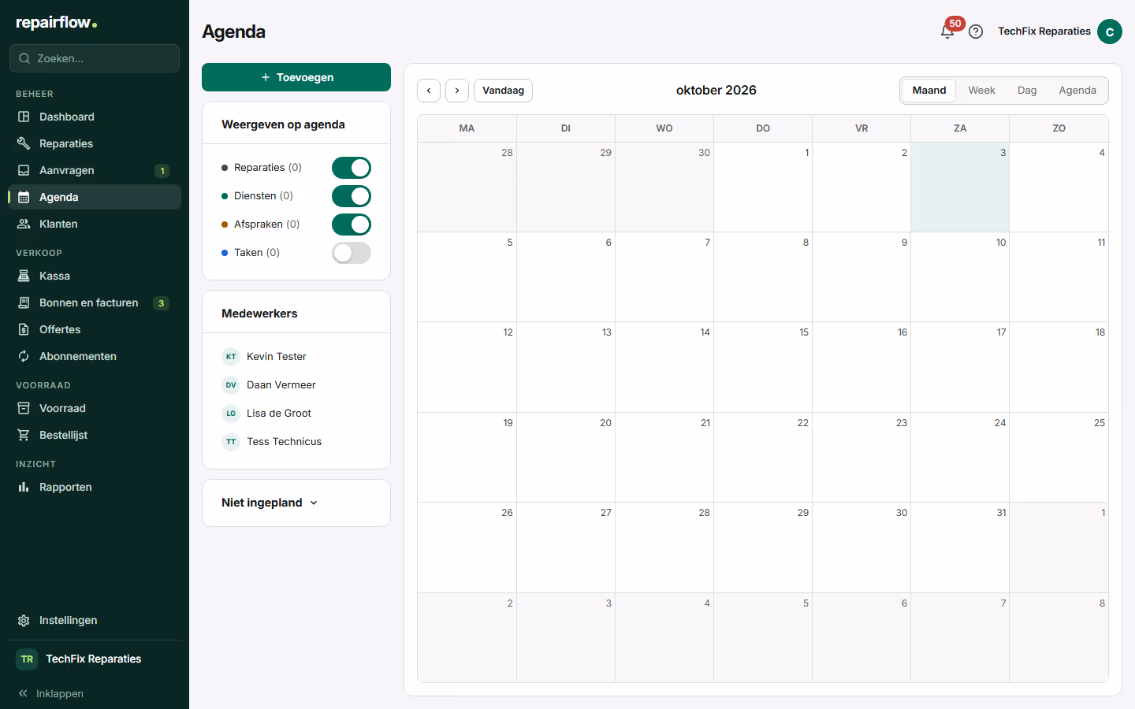Focus the Zoeken search field

[95, 58]
